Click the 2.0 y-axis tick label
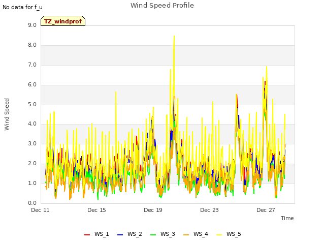This screenshot has height=244, width=325. coord(32,164)
